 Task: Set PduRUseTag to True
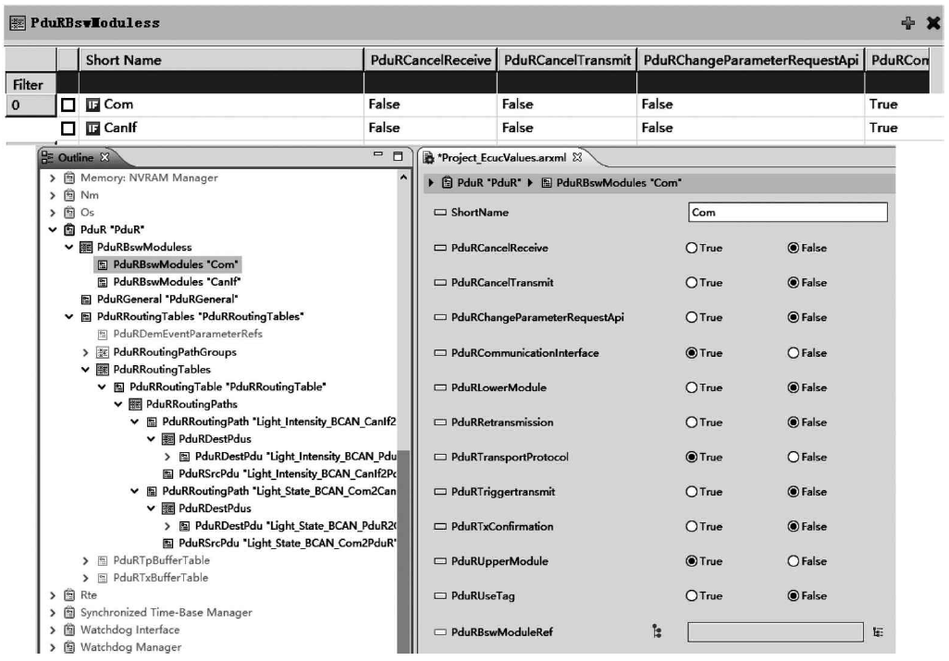pyautogui.click(x=691, y=595)
